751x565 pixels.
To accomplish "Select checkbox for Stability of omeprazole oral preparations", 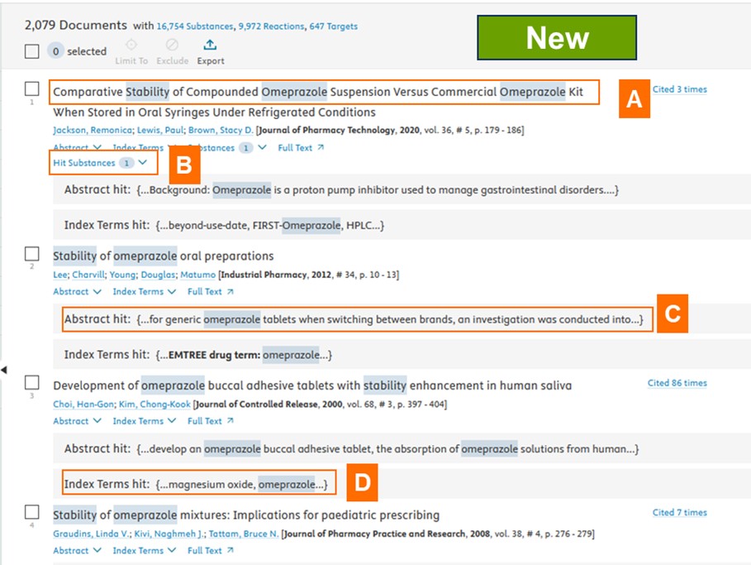I will click(31, 253).
